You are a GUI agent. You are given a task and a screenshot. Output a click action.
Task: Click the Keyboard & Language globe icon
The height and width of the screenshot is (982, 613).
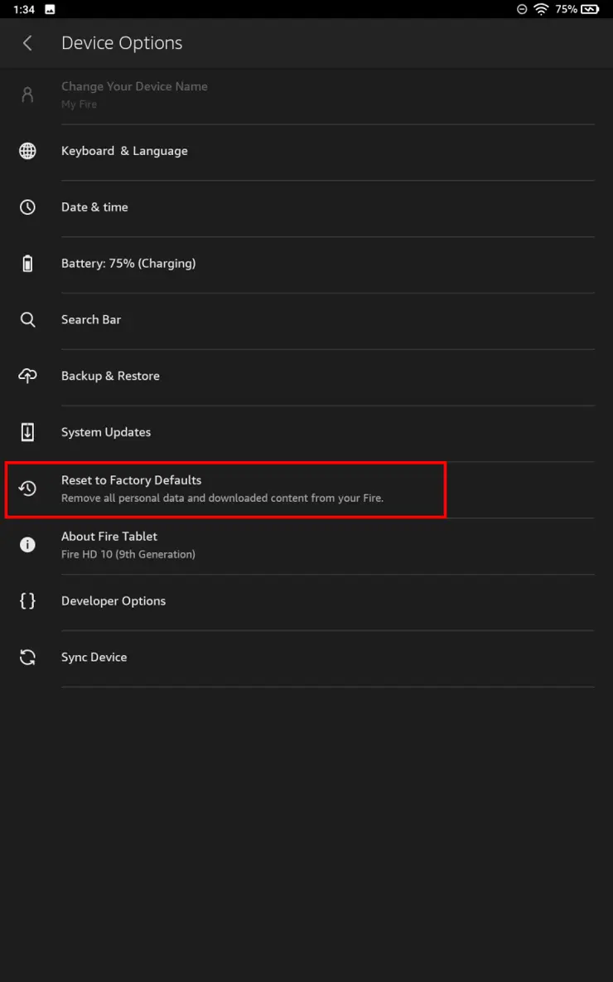[27, 150]
